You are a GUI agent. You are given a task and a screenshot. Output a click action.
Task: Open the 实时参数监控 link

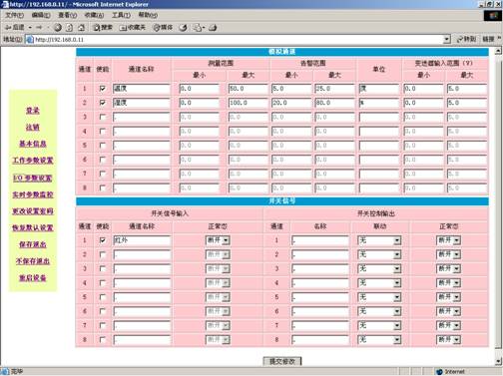[33, 194]
